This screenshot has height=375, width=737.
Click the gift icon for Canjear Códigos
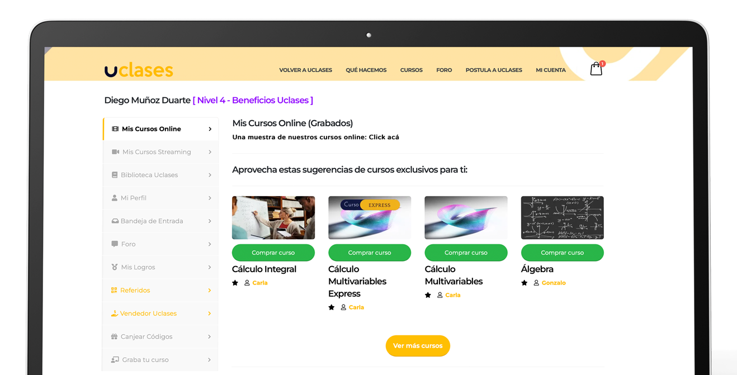point(115,336)
